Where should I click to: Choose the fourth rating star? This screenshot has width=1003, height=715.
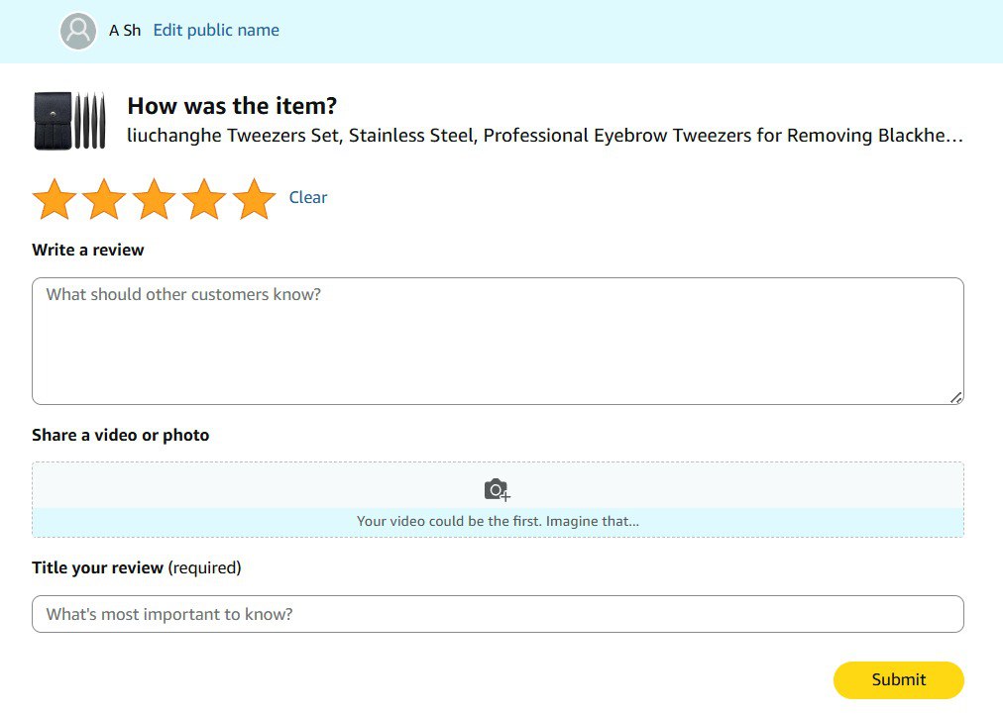pyautogui.click(x=204, y=199)
